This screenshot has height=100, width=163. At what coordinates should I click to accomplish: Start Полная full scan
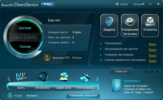click(25, 47)
